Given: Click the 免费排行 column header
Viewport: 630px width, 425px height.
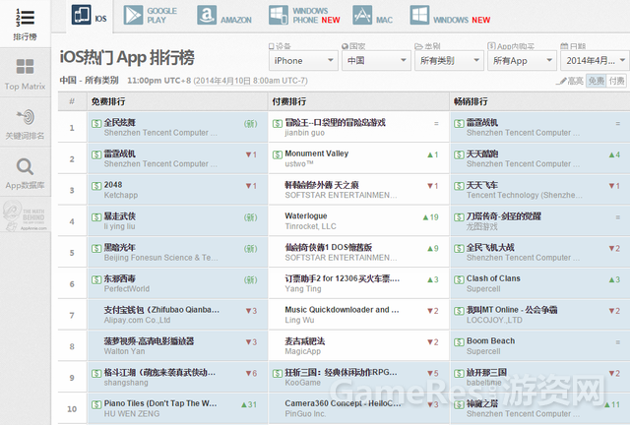Looking at the screenshot, I should [x=108, y=101].
